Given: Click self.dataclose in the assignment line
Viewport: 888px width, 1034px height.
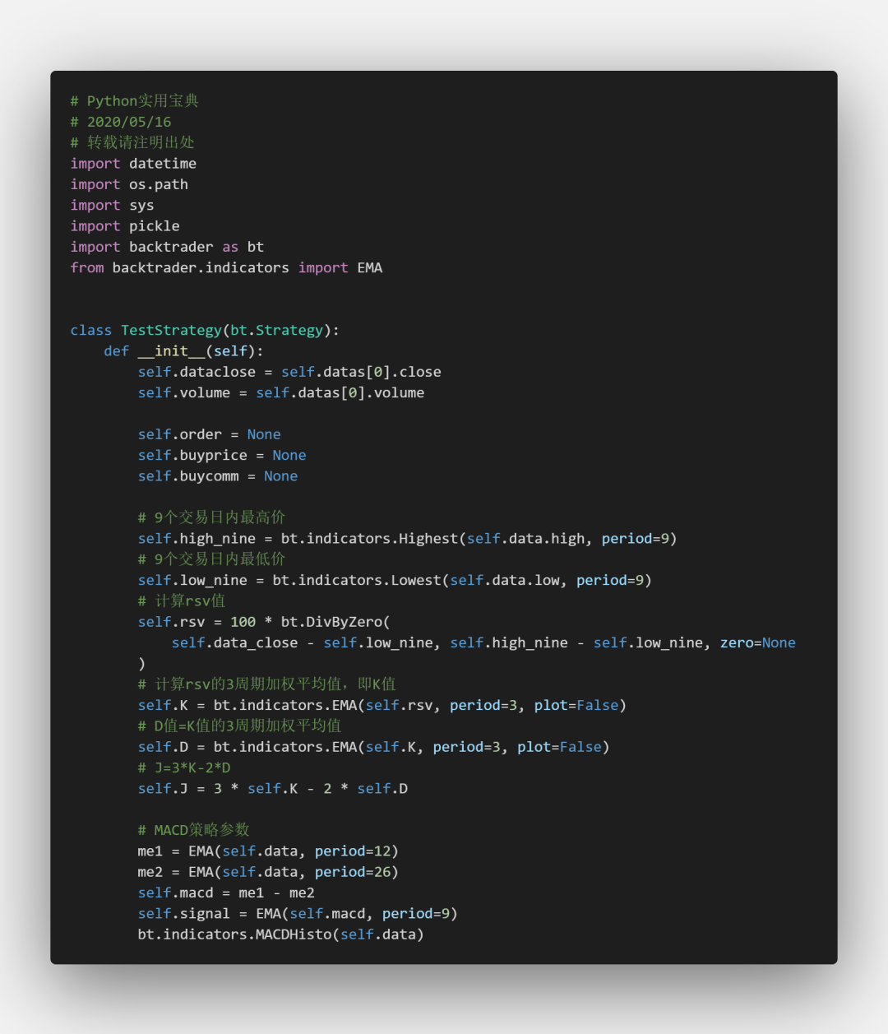Looking at the screenshot, I should coord(197,372).
